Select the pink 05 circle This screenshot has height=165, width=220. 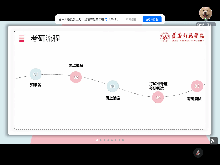[197, 86]
